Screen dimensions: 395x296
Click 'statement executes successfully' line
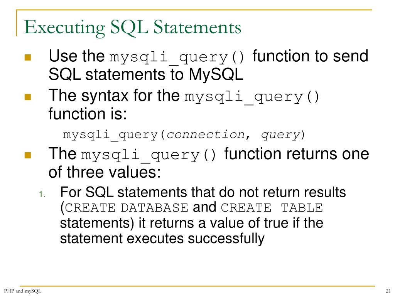coord(162,239)
